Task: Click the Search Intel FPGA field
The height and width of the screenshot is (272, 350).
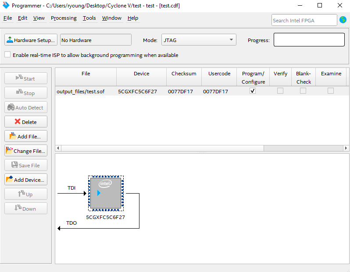Action: 304,20
